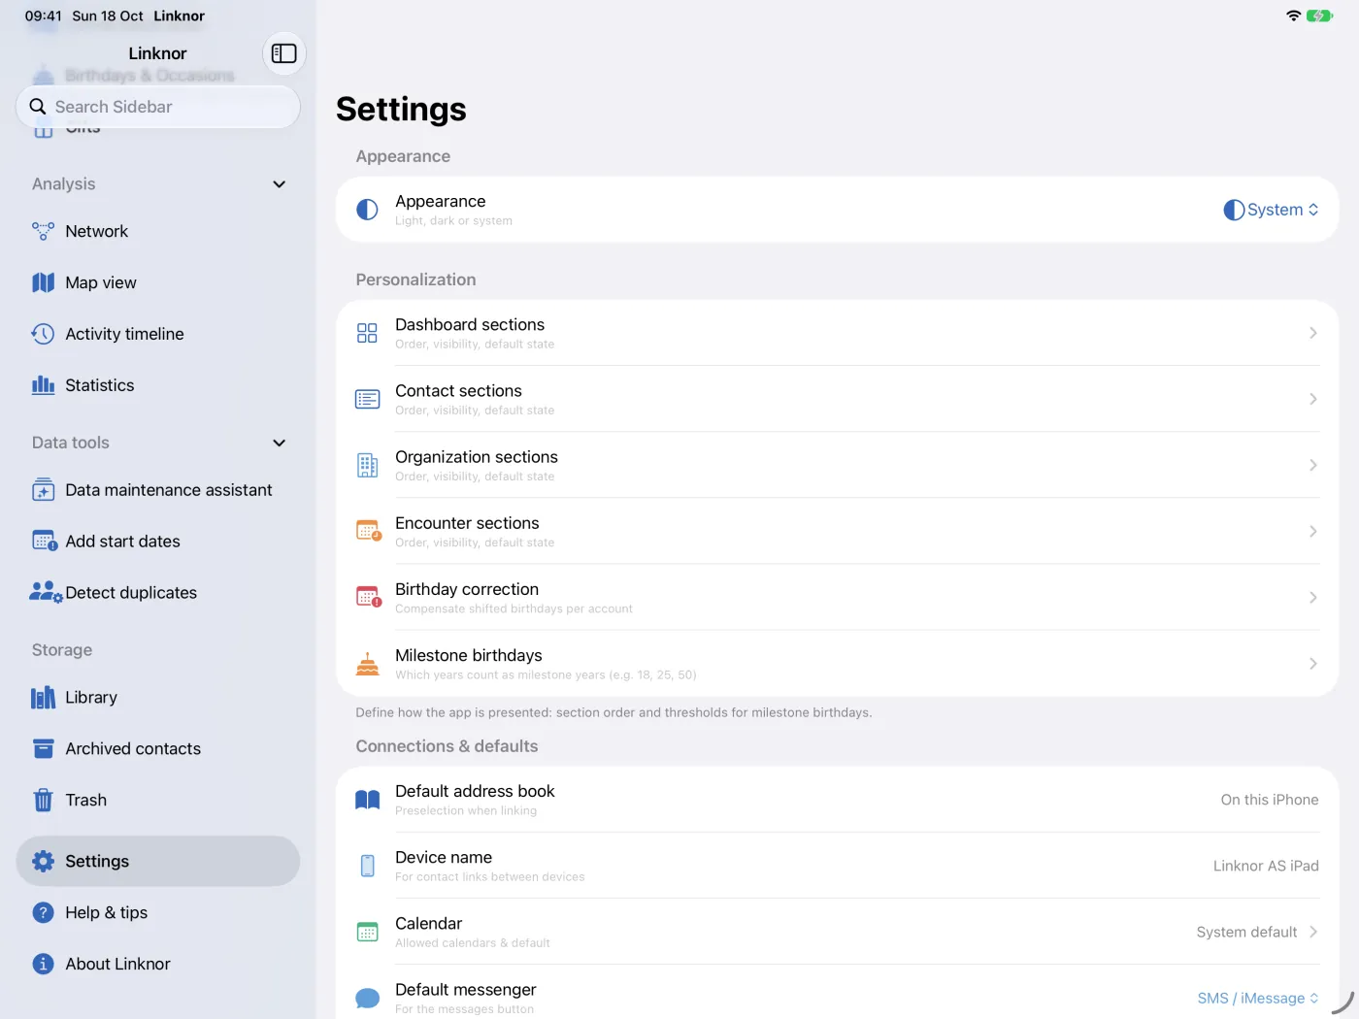Change Default messenger SMS / iMessage selector

(x=1257, y=998)
